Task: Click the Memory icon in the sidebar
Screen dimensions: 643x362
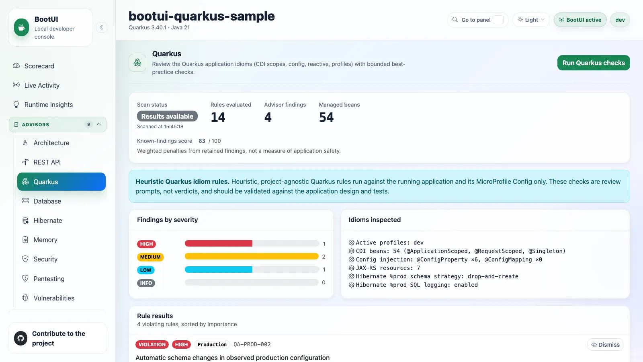Action: click(x=25, y=240)
